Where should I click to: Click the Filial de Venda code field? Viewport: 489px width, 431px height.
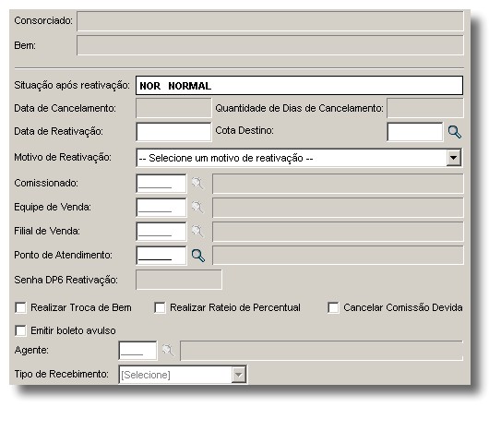161,232
